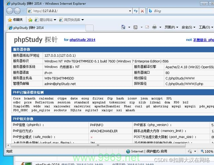214x165 pixels.
Task: Click the WIN-TEGHITMMSDD hostname value
Action: pos(59,78)
